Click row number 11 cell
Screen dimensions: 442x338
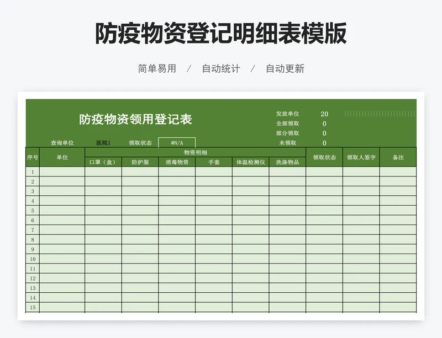33,269
